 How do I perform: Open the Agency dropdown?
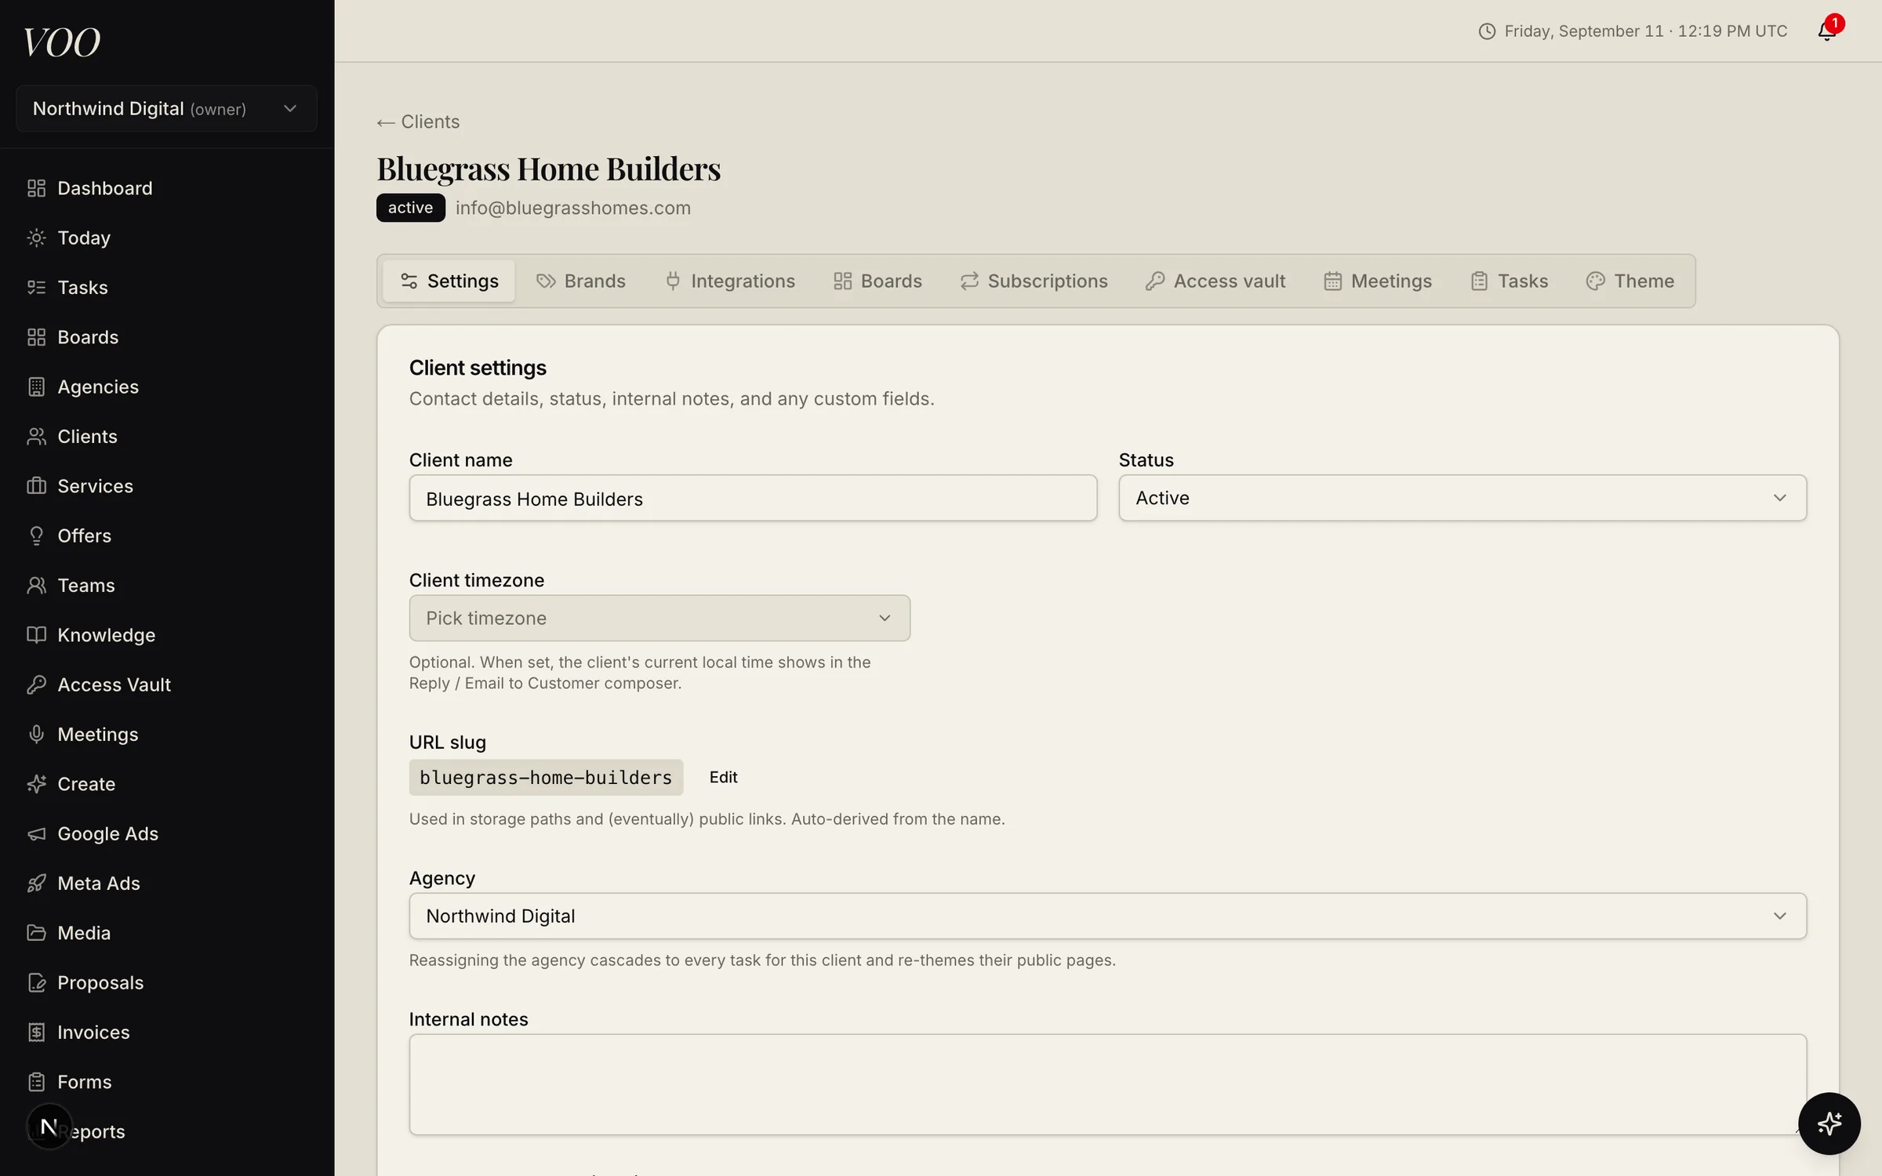(1108, 916)
